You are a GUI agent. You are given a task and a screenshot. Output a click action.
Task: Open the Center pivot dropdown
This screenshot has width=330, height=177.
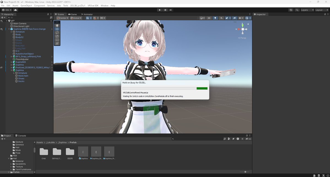pyautogui.click(x=62, y=18)
